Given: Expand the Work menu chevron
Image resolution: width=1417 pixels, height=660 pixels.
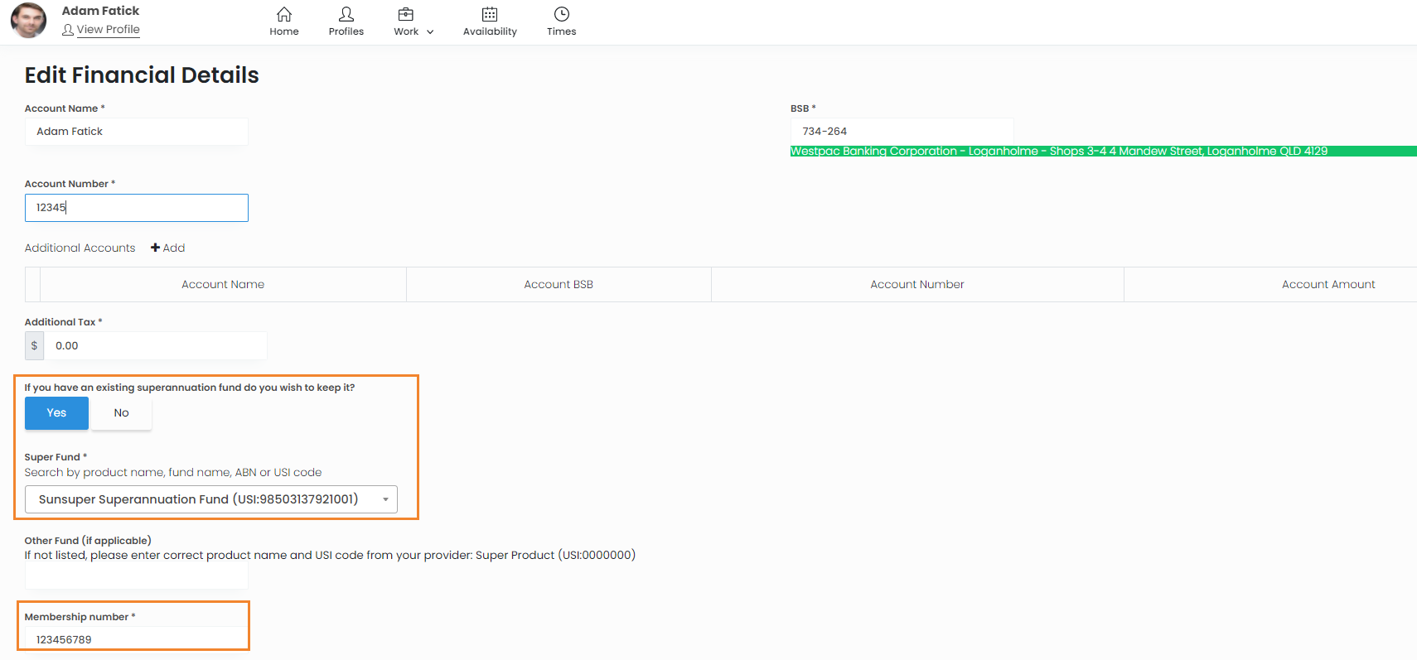Looking at the screenshot, I should [430, 32].
